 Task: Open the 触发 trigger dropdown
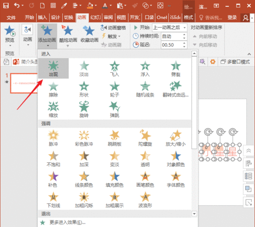111,36
